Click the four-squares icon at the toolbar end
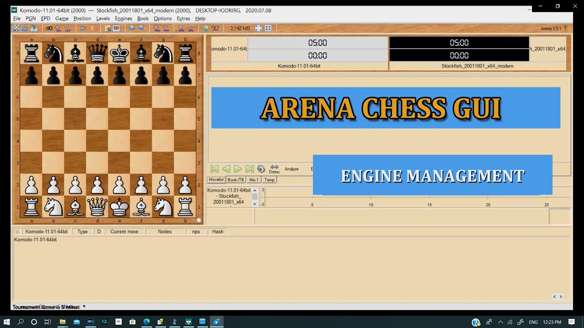584x328 pixels. pos(268,28)
